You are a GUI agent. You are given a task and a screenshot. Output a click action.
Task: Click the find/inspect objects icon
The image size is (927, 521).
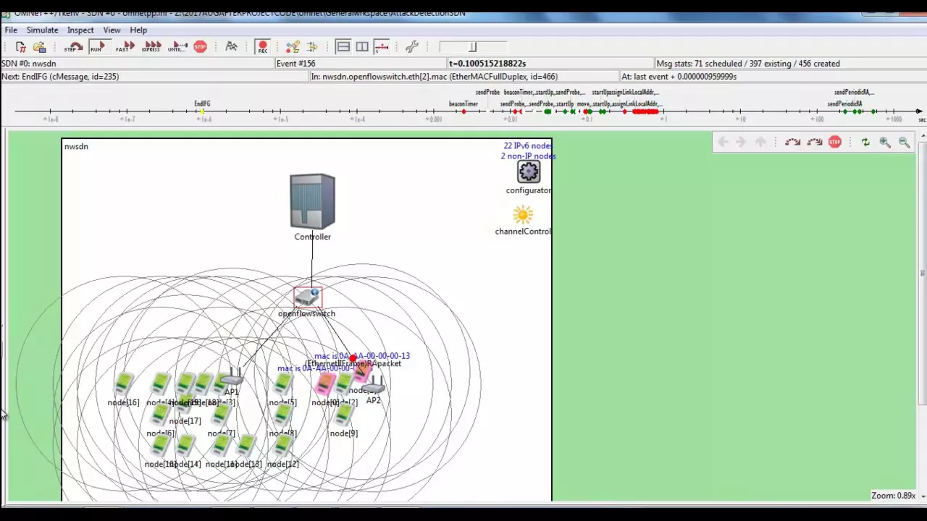click(x=293, y=47)
